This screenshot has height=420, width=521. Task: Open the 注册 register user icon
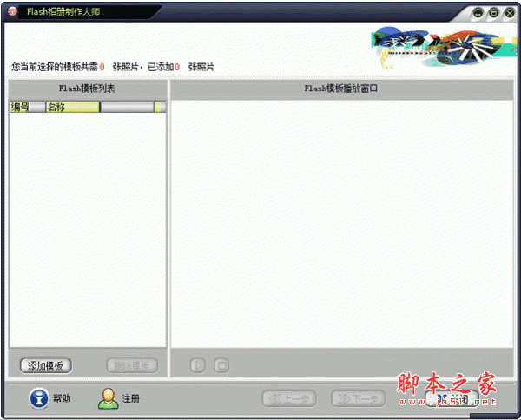pyautogui.click(x=109, y=398)
